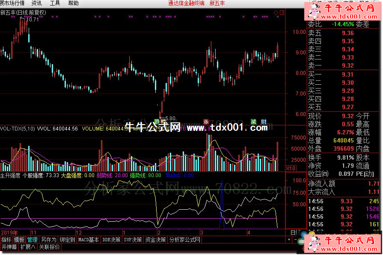The width and height of the screenshot is (383, 255).
Task: Switch to 资金决策 indicator template
Action: click(x=155, y=240)
